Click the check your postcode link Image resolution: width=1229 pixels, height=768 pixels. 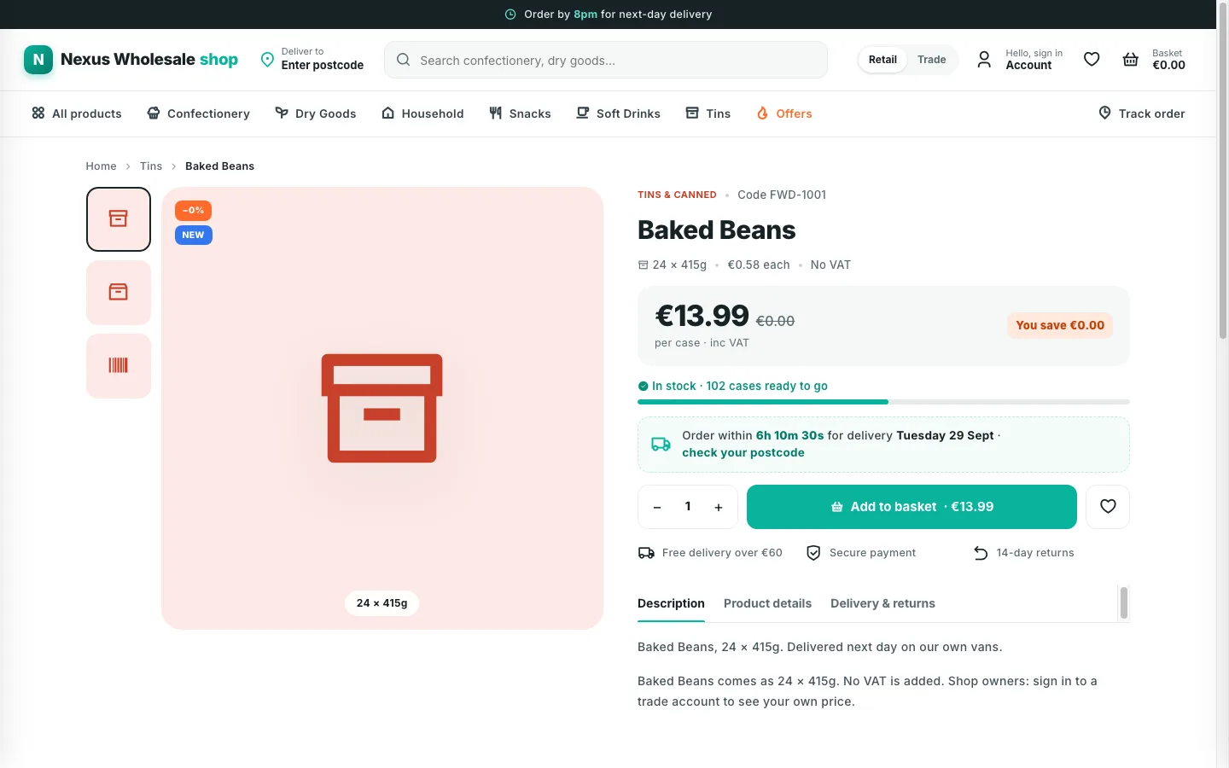(x=743, y=453)
